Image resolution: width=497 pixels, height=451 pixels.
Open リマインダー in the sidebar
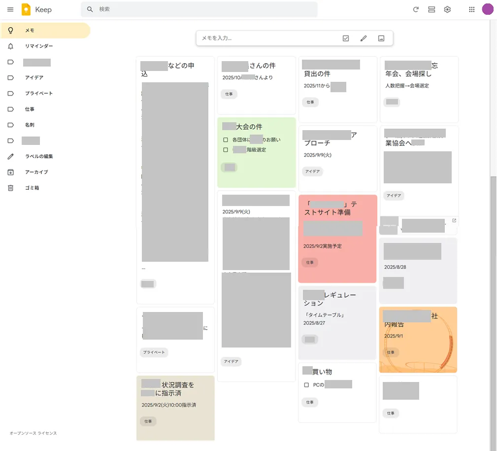tap(39, 46)
